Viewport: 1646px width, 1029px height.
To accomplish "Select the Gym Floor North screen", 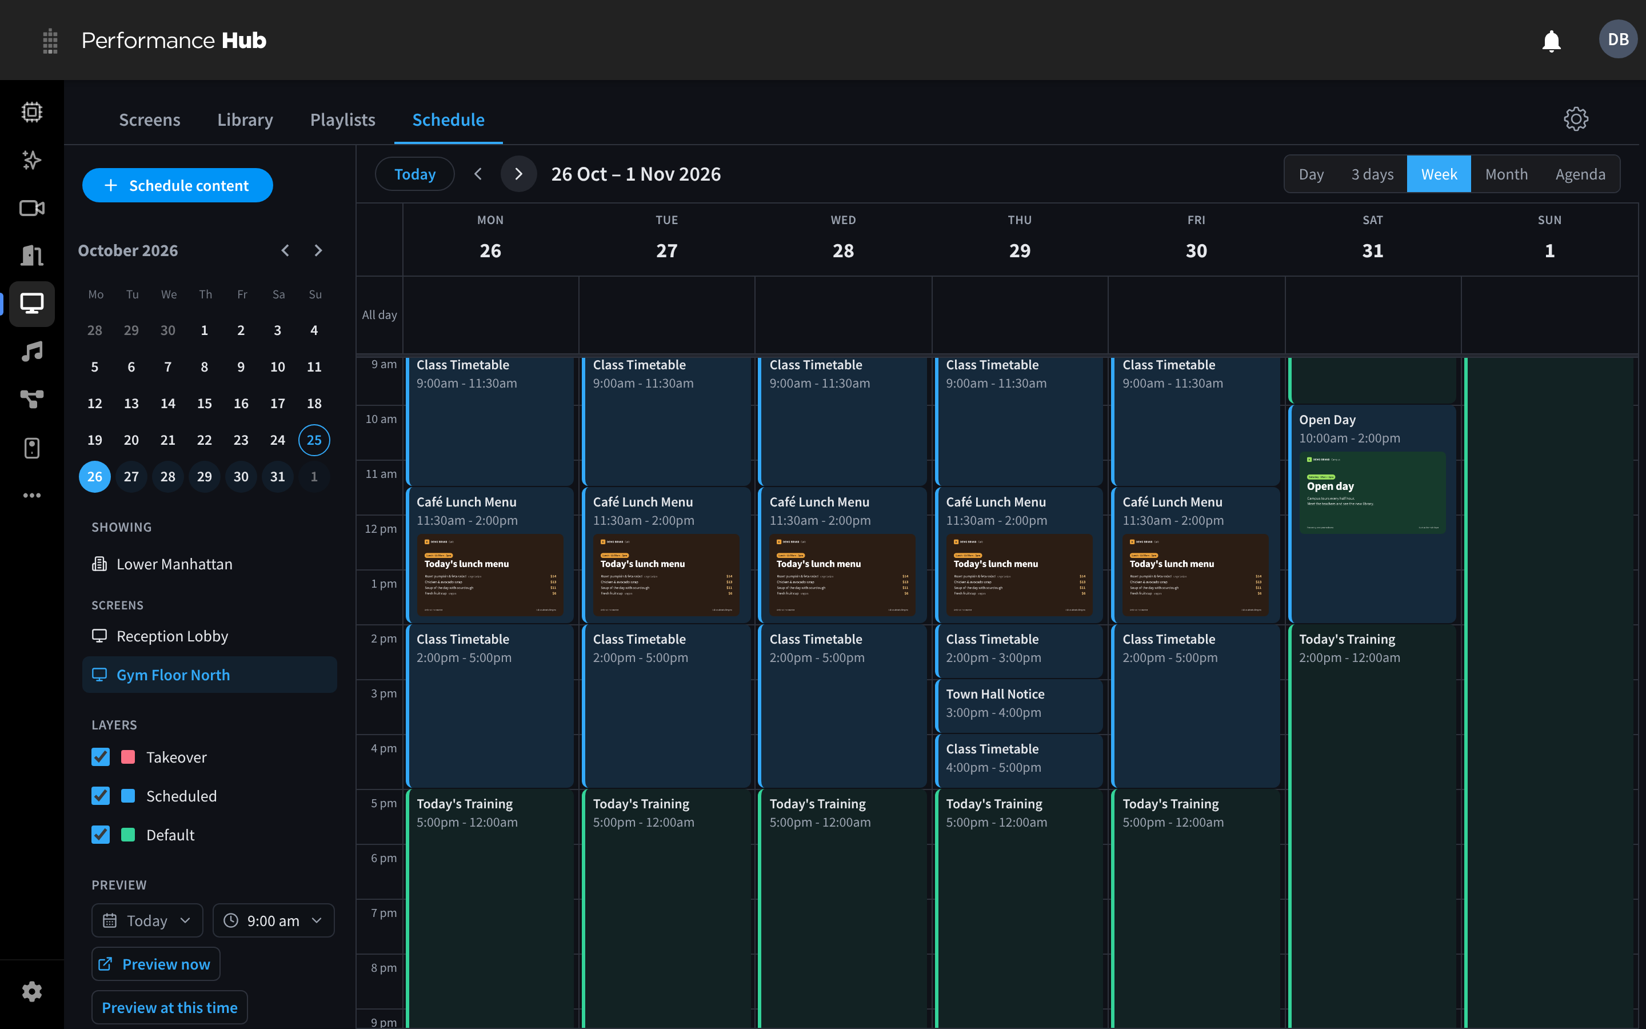I will tap(210, 675).
